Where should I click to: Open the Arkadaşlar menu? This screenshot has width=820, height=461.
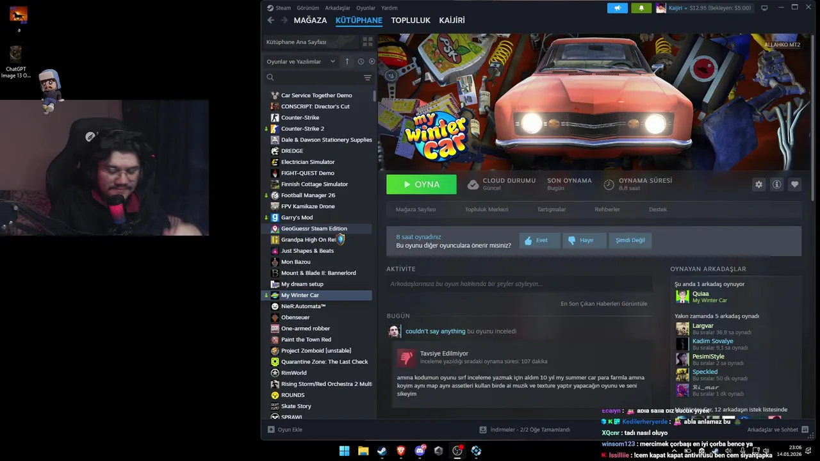coord(338,8)
